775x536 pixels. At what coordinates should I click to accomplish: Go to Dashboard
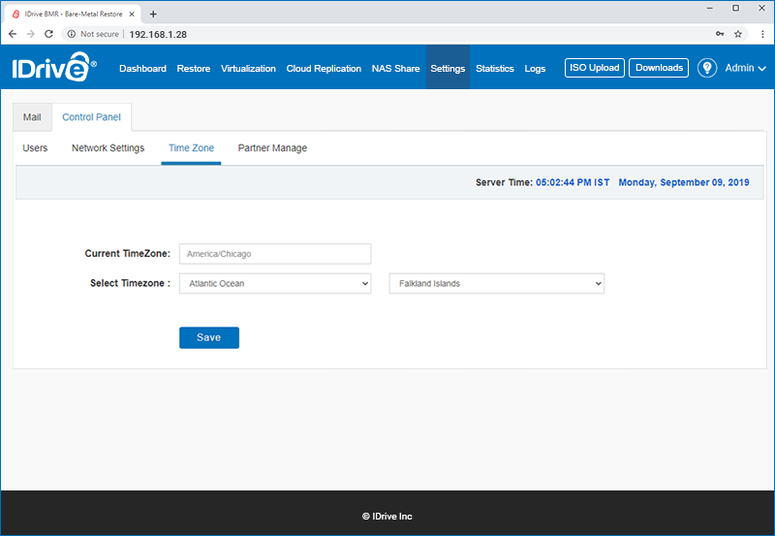click(142, 68)
